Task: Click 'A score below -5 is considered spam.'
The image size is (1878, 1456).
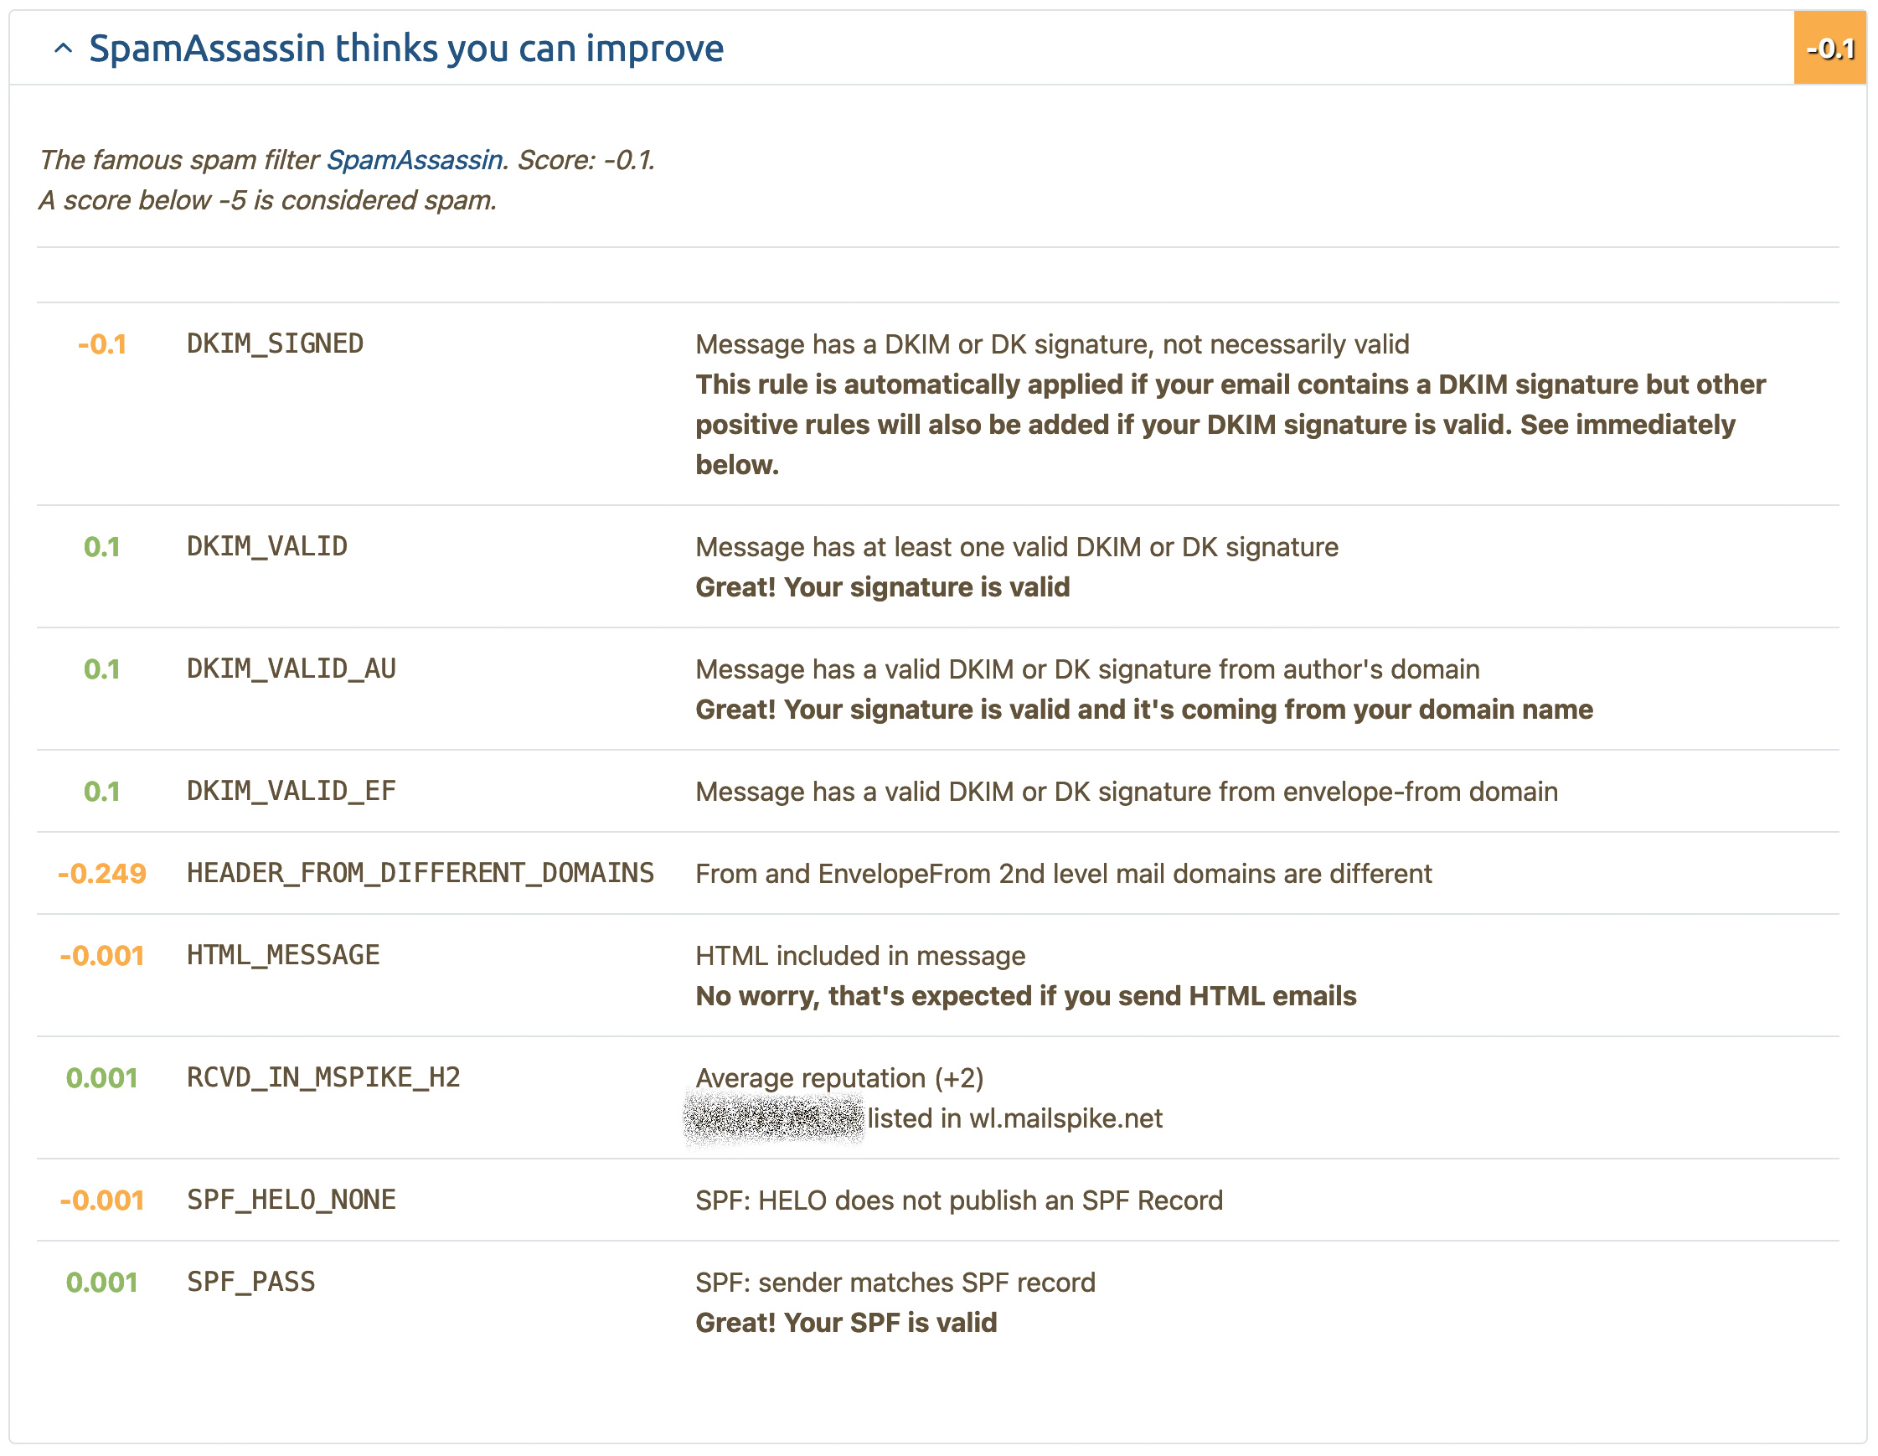Action: click(268, 200)
